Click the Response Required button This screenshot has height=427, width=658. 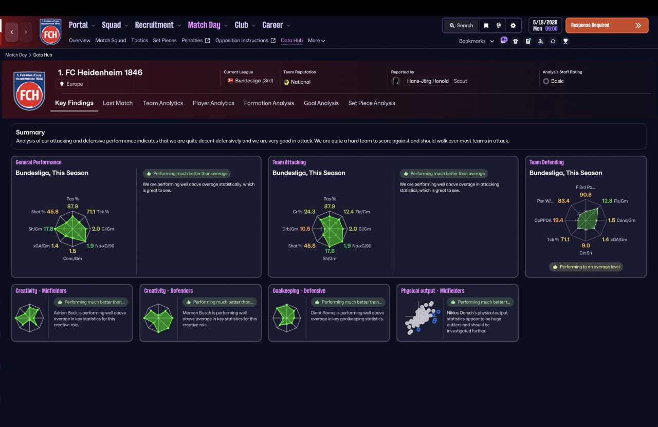[607, 25]
